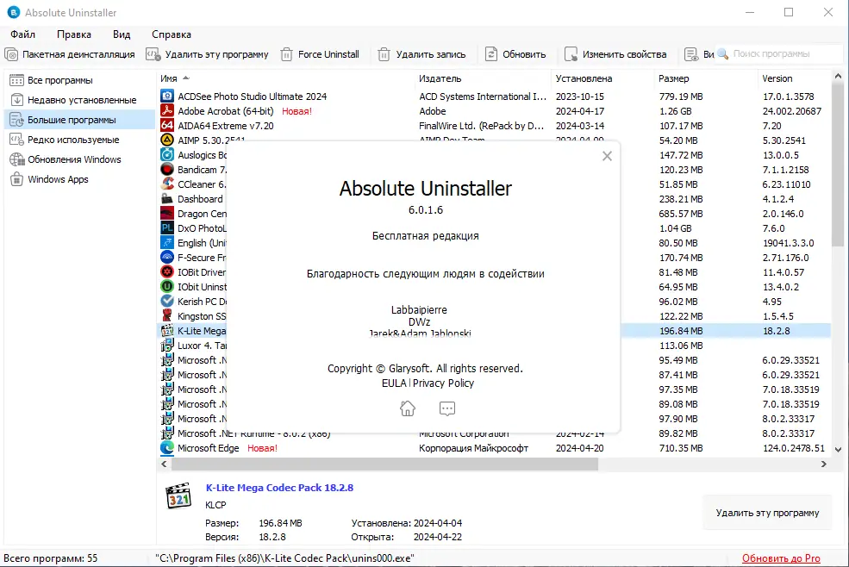
Task: Click the horizontal scrollbar right arrow
Action: pos(823,464)
